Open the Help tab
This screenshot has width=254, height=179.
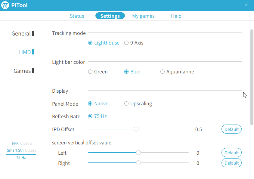click(x=176, y=16)
